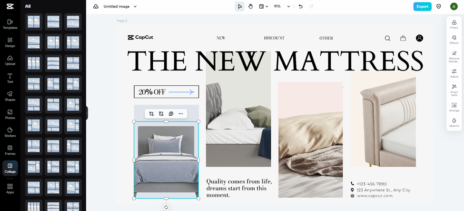
Task: Click the rotate handle below selected bed image
Action: click(166, 207)
